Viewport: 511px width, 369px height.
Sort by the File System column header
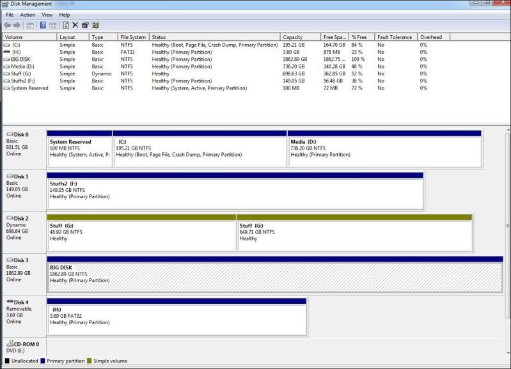134,37
